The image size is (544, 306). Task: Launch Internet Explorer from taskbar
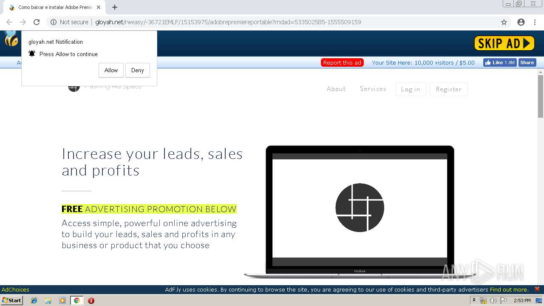[34, 300]
